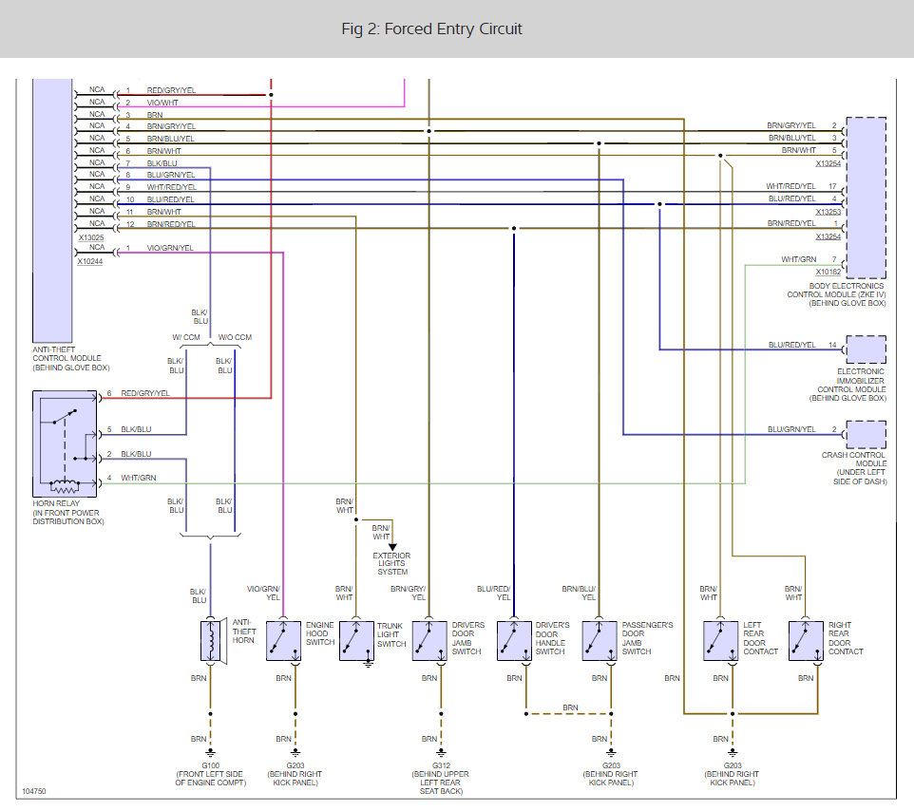Click the Passenger's Door Jamb Switch symbol

click(x=600, y=641)
